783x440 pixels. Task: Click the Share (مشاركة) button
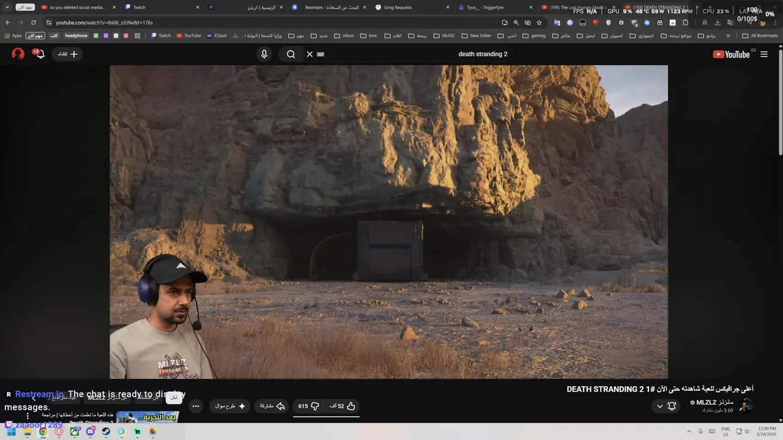(272, 406)
